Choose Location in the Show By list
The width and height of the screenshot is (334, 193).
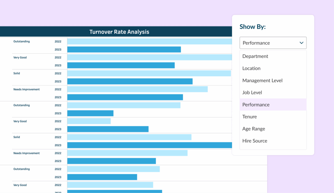coord(251,68)
